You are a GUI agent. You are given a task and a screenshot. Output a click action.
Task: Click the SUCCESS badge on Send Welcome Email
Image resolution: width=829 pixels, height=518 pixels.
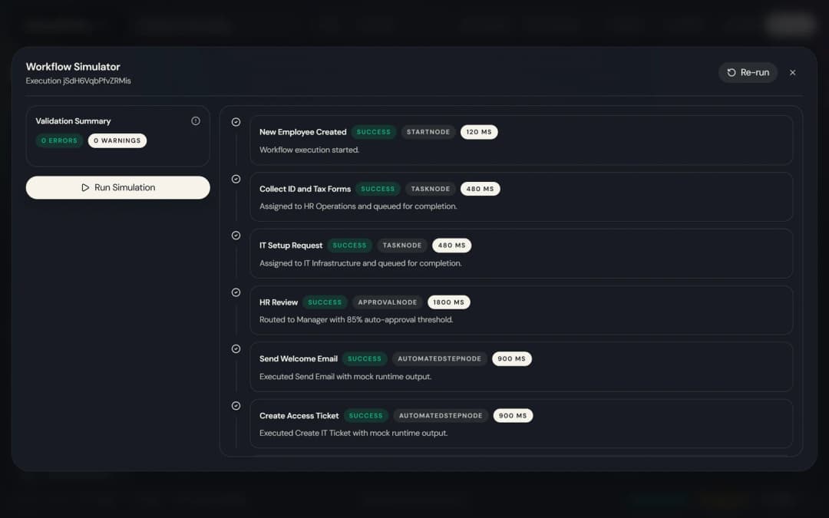[x=365, y=359]
